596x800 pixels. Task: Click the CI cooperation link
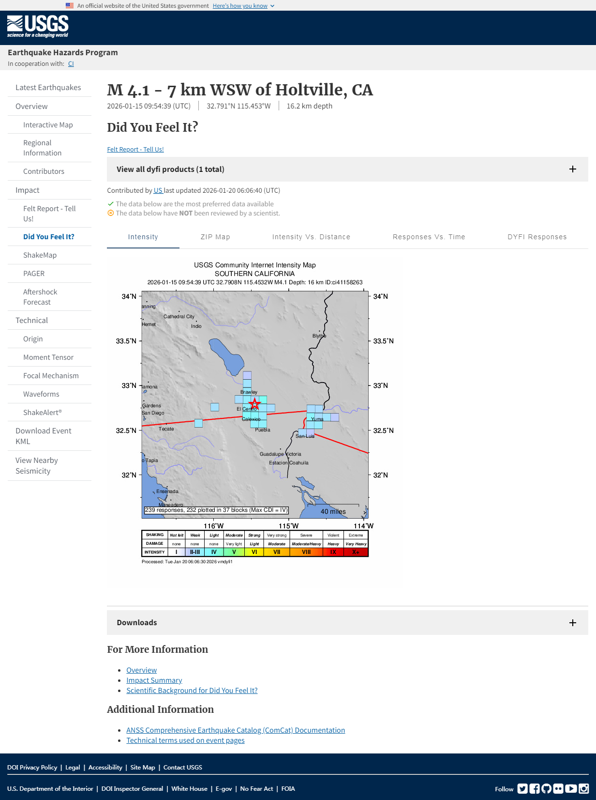point(71,64)
